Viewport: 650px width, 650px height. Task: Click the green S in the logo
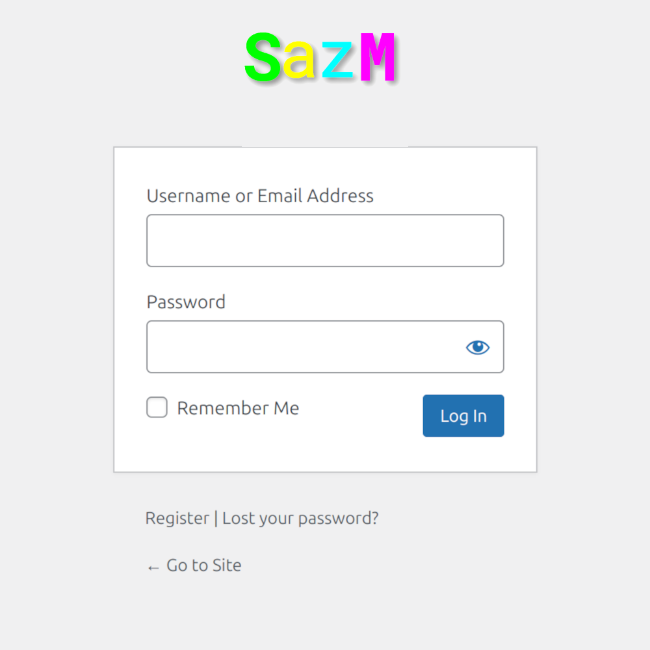point(263,57)
